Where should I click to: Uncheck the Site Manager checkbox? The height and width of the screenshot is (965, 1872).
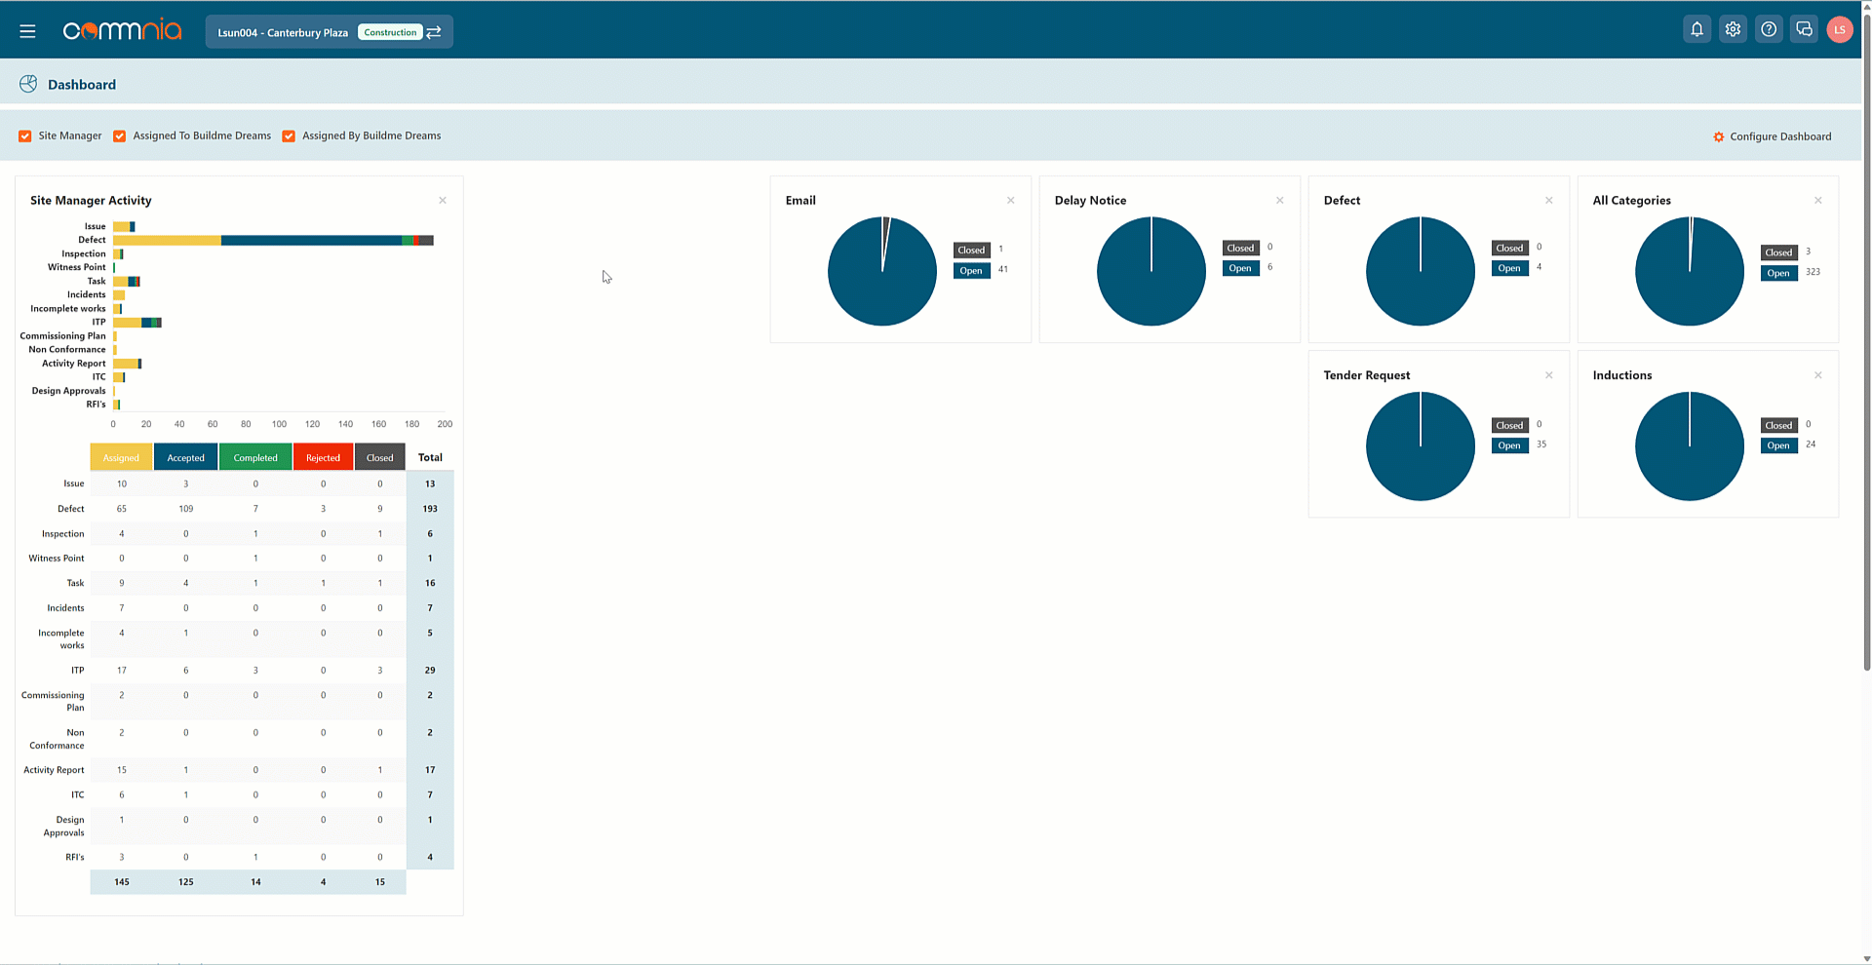25,136
